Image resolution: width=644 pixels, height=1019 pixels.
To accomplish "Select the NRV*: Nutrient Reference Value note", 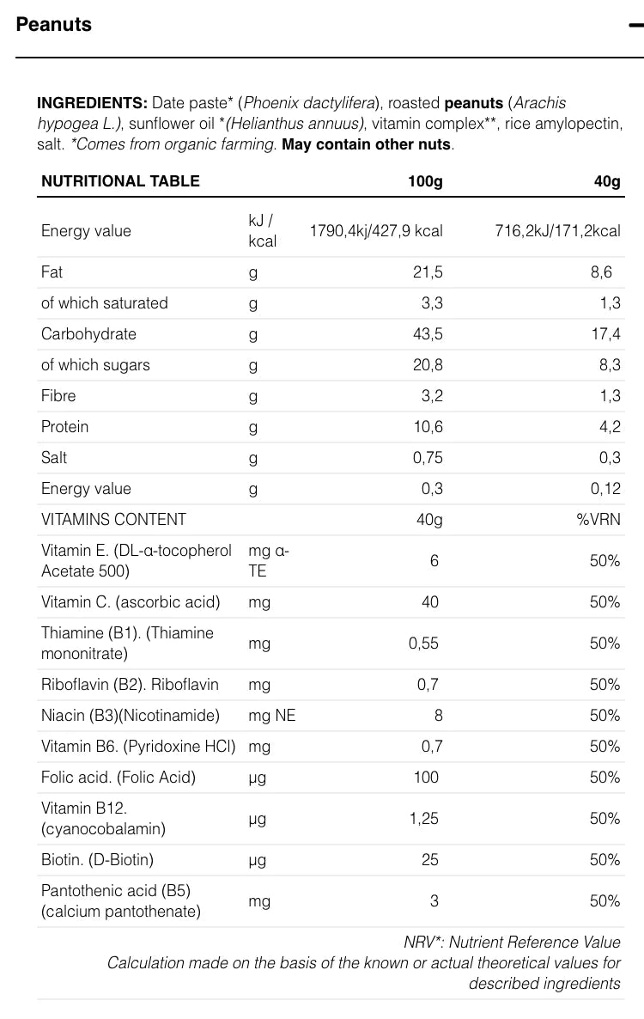I will 513,943.
